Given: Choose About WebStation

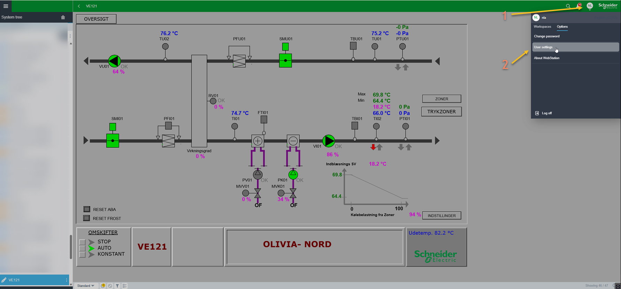Looking at the screenshot, I should pyautogui.click(x=547, y=58).
